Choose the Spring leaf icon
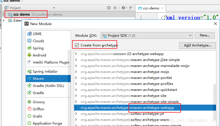Viewport: 220px width, 126px height. tap(29, 48)
